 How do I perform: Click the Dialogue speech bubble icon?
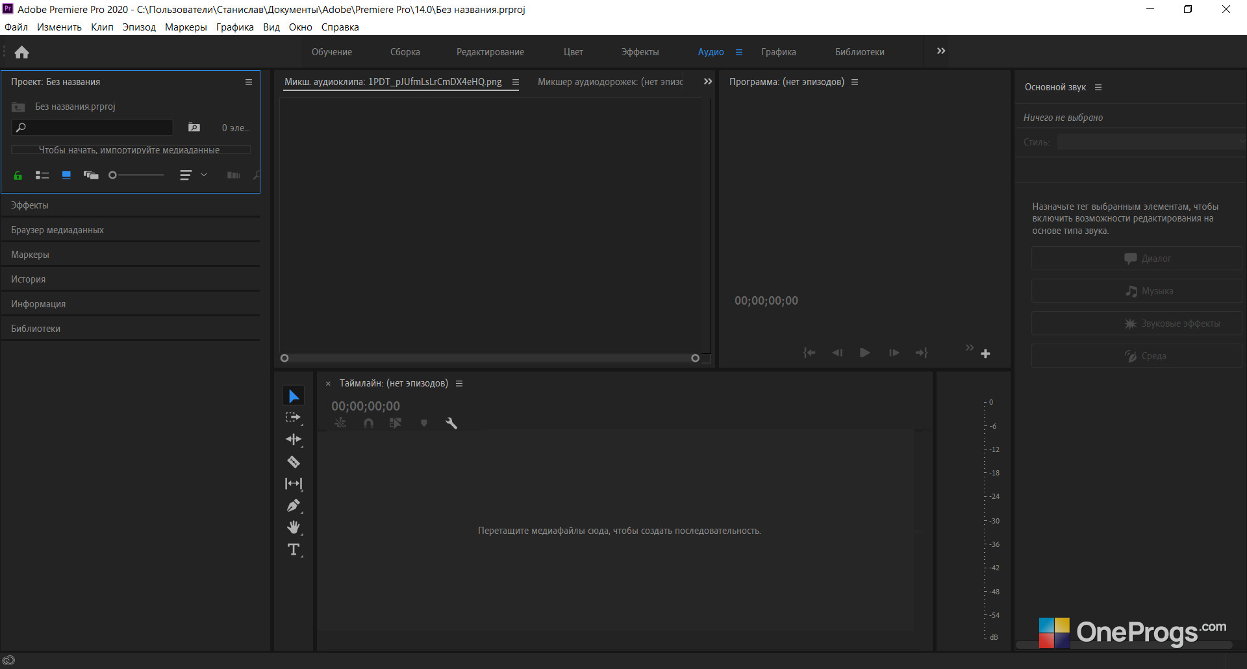click(1131, 259)
